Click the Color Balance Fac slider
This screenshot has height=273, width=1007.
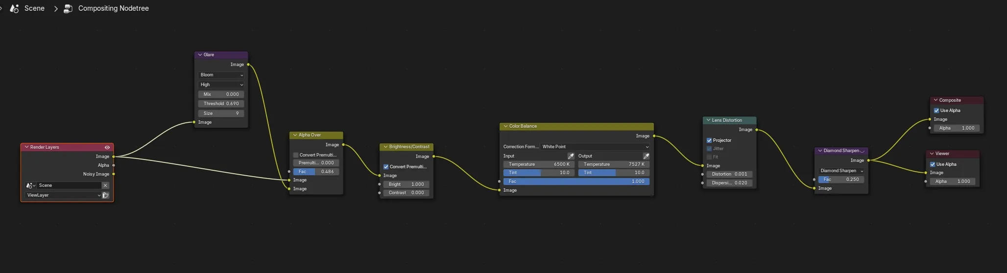click(x=576, y=182)
